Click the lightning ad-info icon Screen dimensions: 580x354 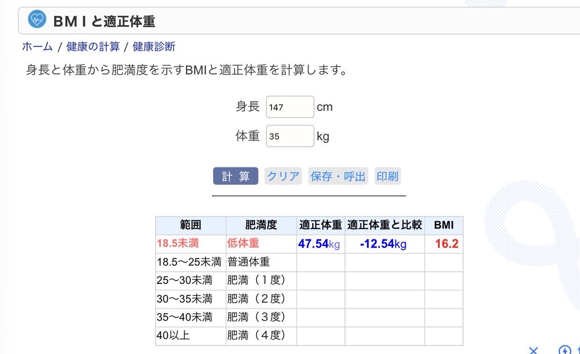click(x=565, y=350)
